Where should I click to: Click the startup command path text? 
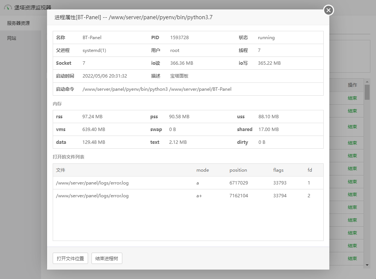click(x=157, y=89)
